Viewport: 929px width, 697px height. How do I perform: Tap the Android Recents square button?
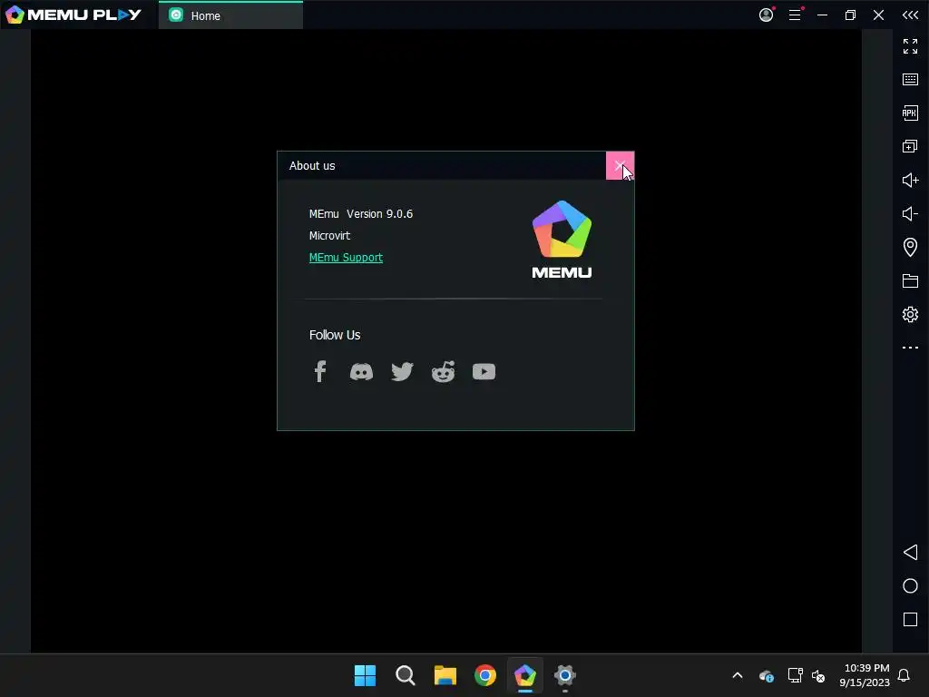coord(910,619)
